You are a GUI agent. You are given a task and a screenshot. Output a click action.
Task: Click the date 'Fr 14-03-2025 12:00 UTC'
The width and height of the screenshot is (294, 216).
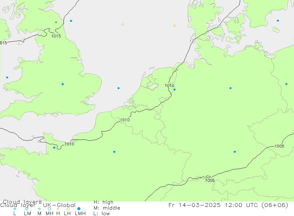point(213,205)
